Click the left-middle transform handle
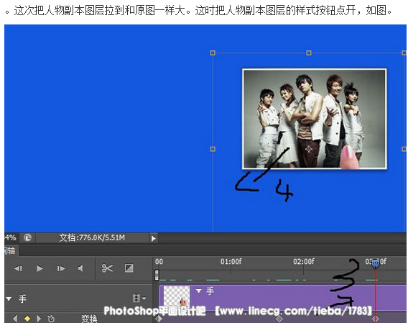Image resolution: width=408 pixels, height=323 pixels. coord(213,149)
